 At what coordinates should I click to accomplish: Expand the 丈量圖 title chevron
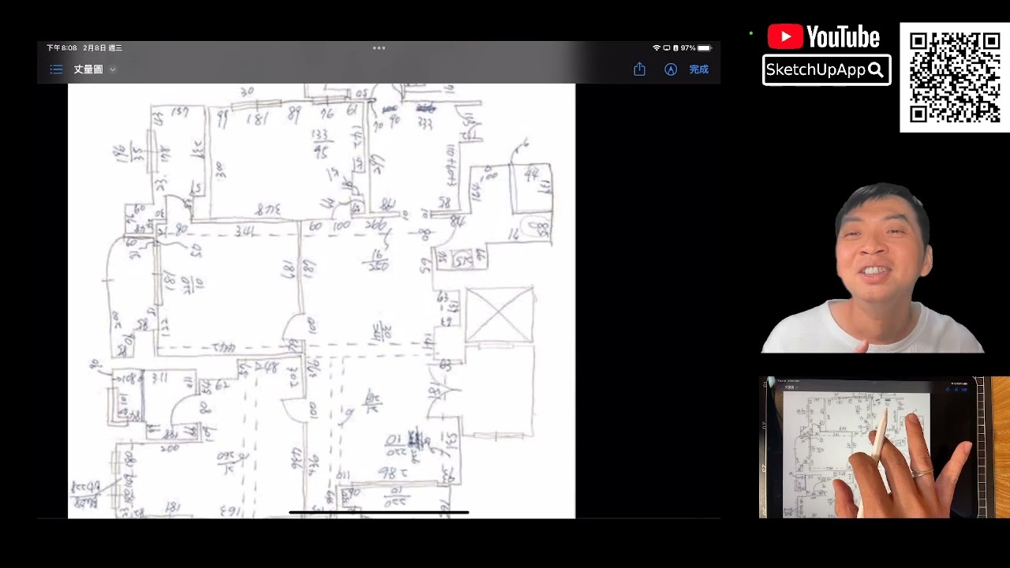(113, 69)
